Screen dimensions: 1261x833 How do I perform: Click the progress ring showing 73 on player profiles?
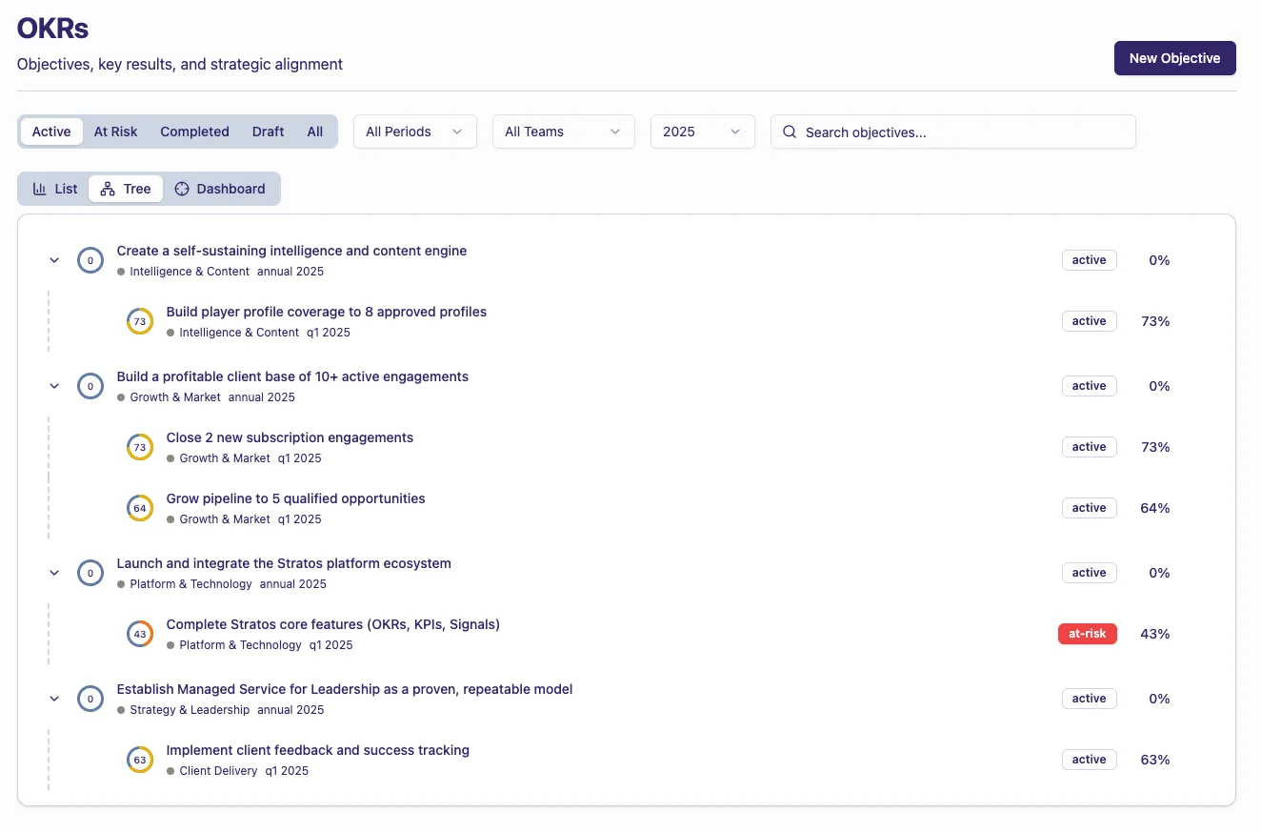tap(140, 321)
